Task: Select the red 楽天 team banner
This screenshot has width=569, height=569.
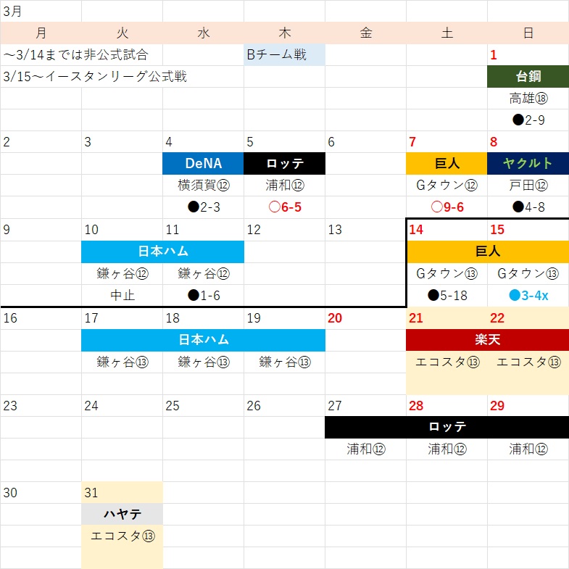Action: coord(487,340)
